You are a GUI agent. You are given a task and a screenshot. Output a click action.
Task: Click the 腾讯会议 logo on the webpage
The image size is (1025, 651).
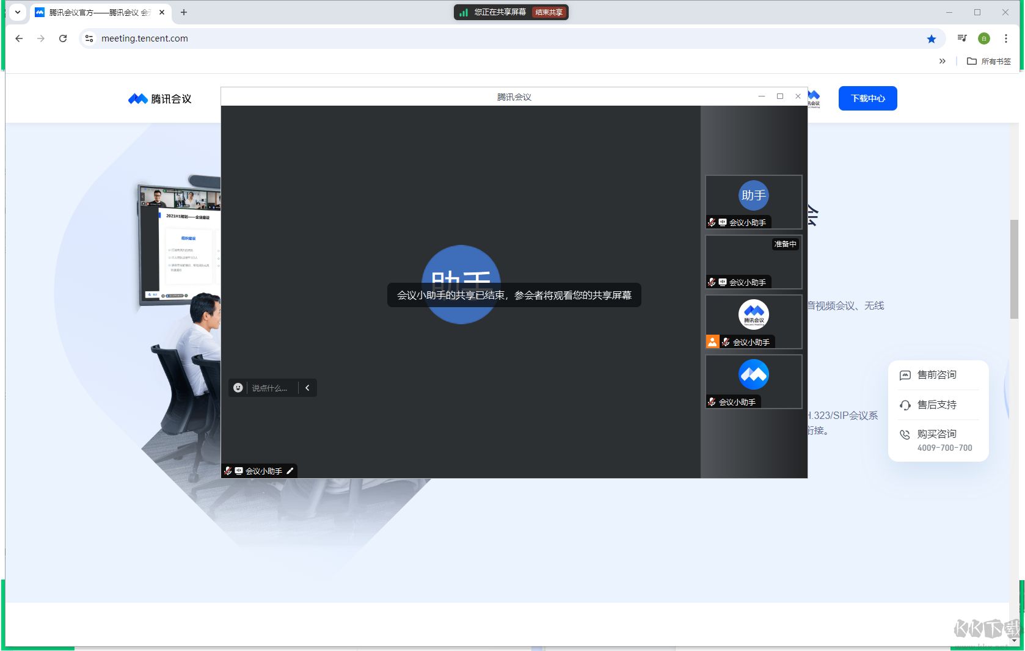160,99
